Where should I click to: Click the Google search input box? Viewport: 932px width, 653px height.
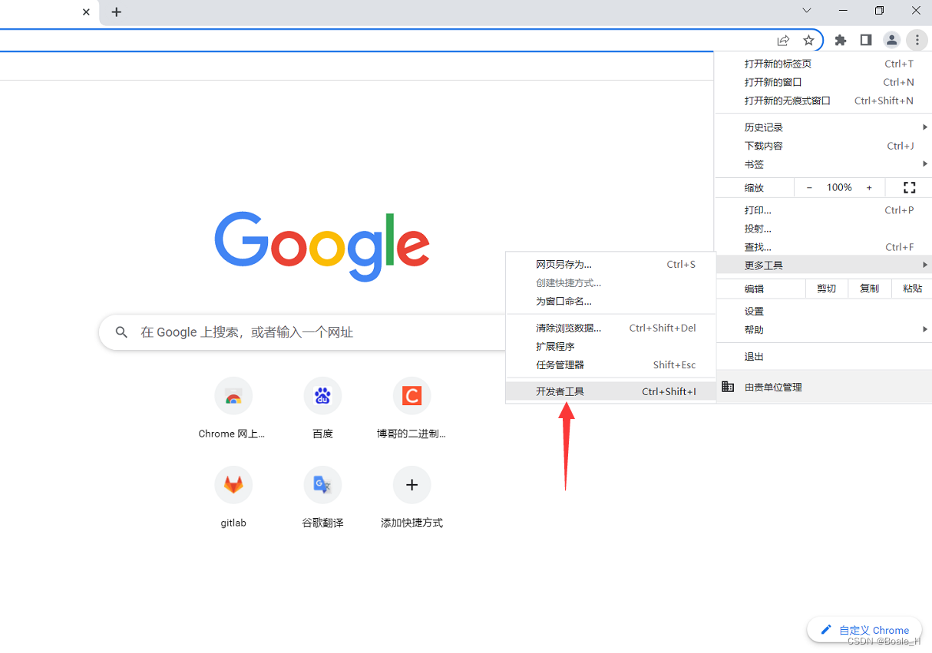[x=303, y=332]
